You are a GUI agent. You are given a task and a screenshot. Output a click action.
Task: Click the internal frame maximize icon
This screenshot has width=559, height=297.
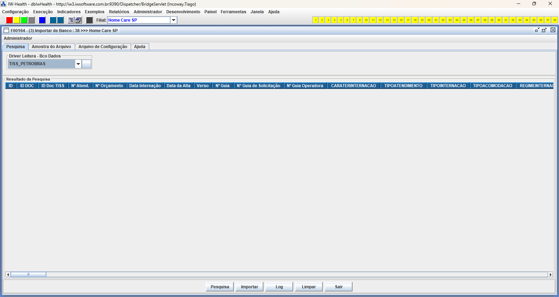[x=544, y=30]
